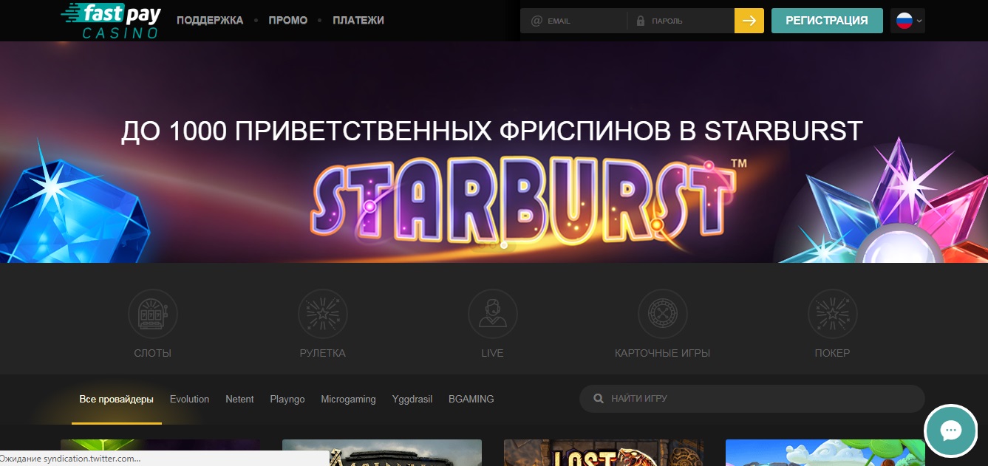Open the Поддержка menu item
This screenshot has height=466, width=988.
point(210,21)
